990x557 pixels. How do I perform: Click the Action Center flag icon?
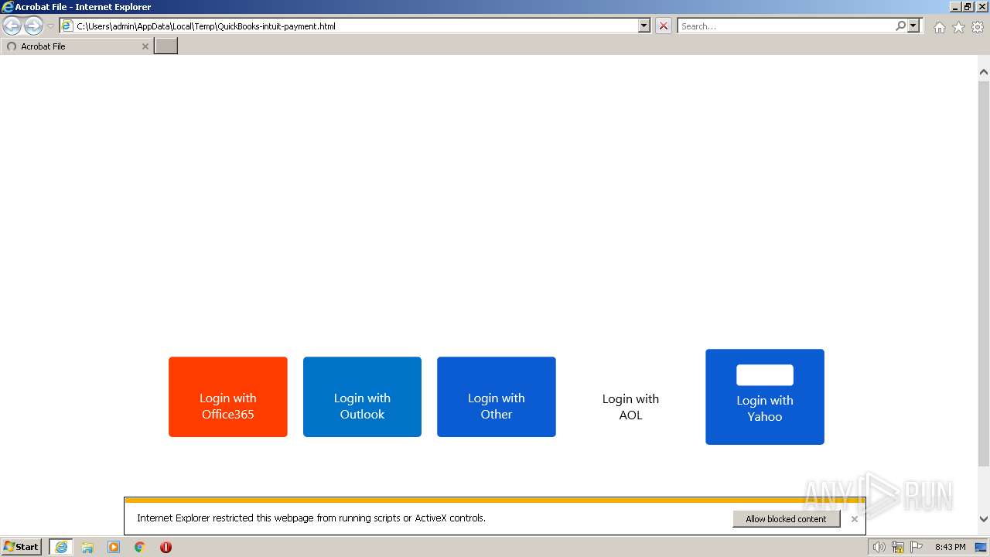point(917,547)
